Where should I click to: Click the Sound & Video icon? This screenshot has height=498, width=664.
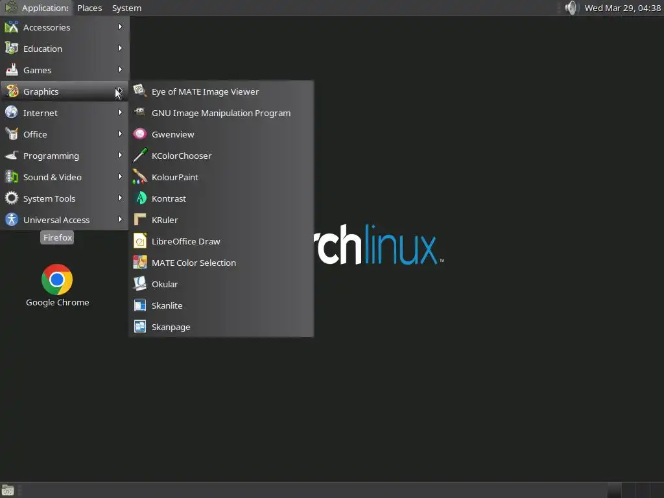pos(12,176)
